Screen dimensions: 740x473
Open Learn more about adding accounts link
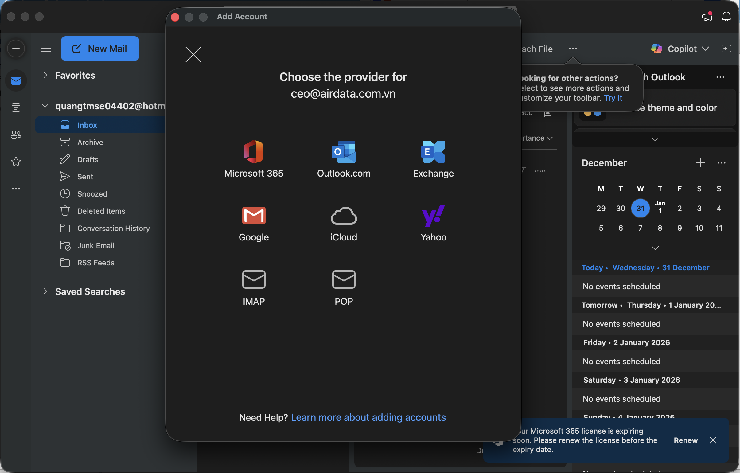click(x=368, y=417)
